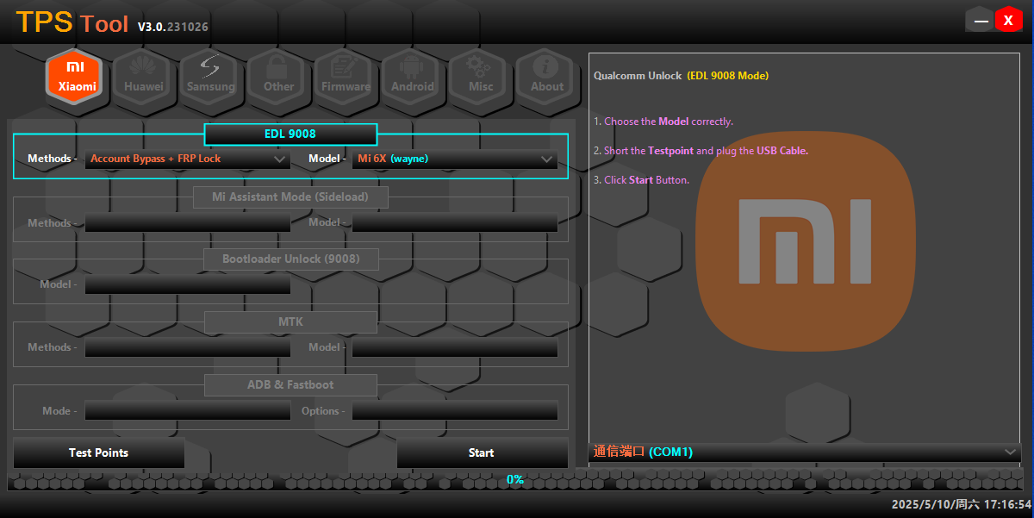This screenshot has width=1034, height=518.
Task: Click the Start button
Action: coord(482,453)
